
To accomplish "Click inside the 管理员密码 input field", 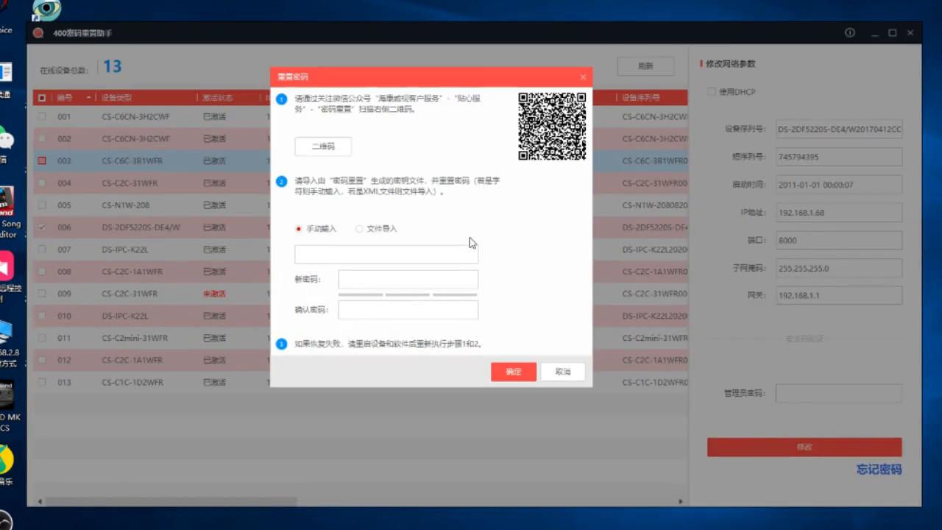I will (x=838, y=392).
